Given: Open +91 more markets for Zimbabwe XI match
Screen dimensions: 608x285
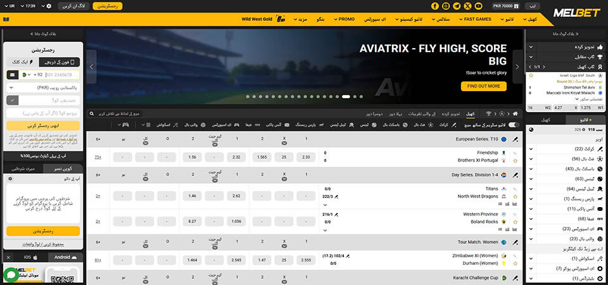Looking at the screenshot, I should [x=98, y=260].
